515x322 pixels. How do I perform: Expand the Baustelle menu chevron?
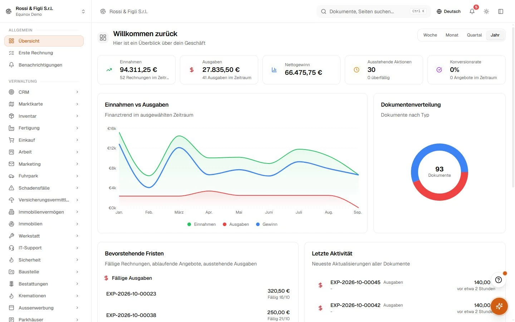point(77,272)
